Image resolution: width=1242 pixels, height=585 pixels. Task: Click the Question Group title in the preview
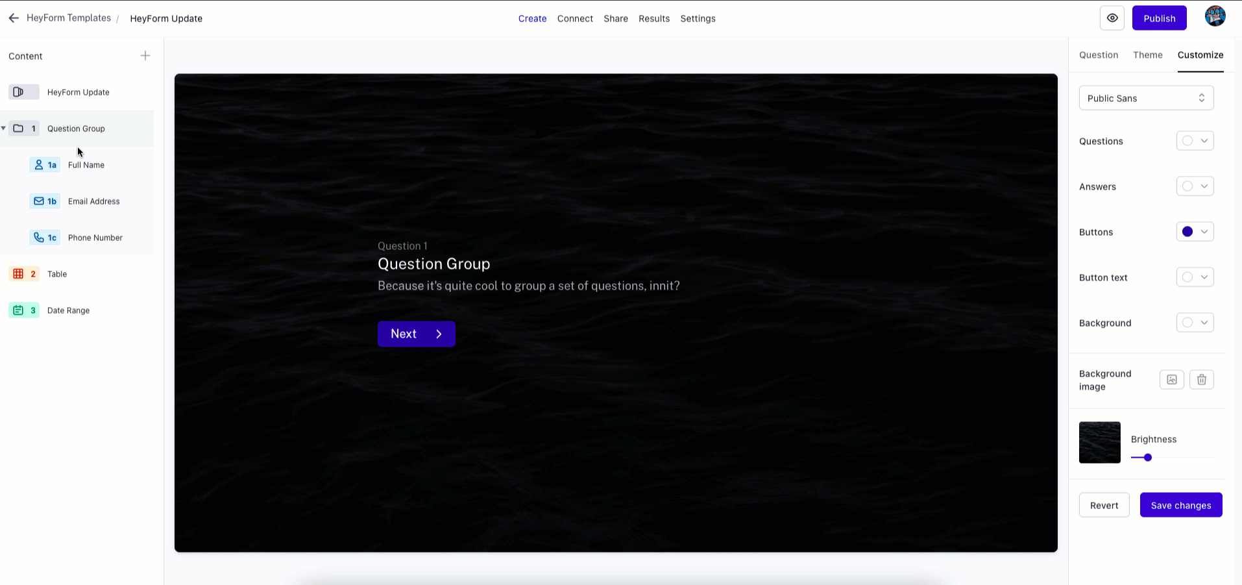[x=434, y=264]
